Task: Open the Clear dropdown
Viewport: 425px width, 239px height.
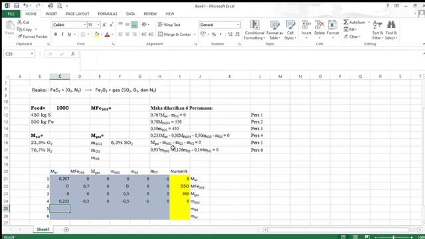Action: click(x=353, y=37)
